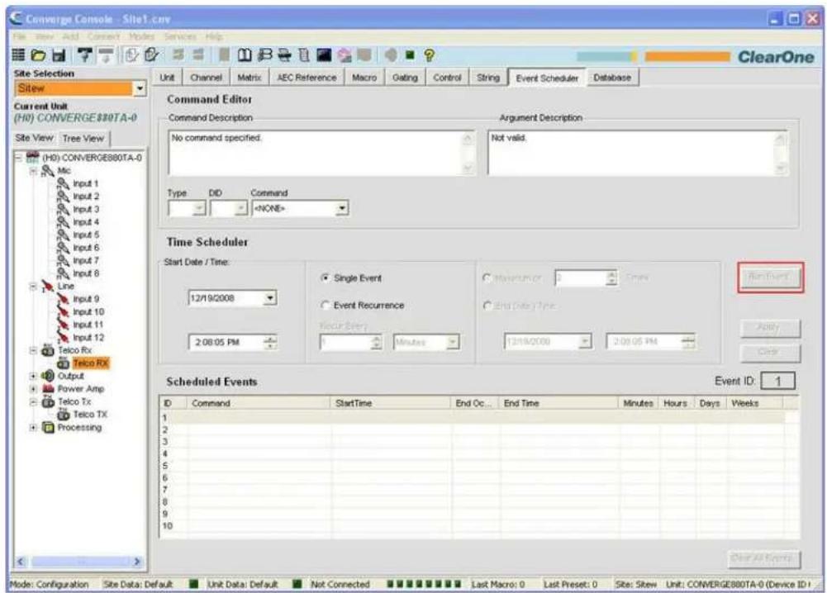Open the Control tab
This screenshot has height=593, width=827.
tap(447, 78)
